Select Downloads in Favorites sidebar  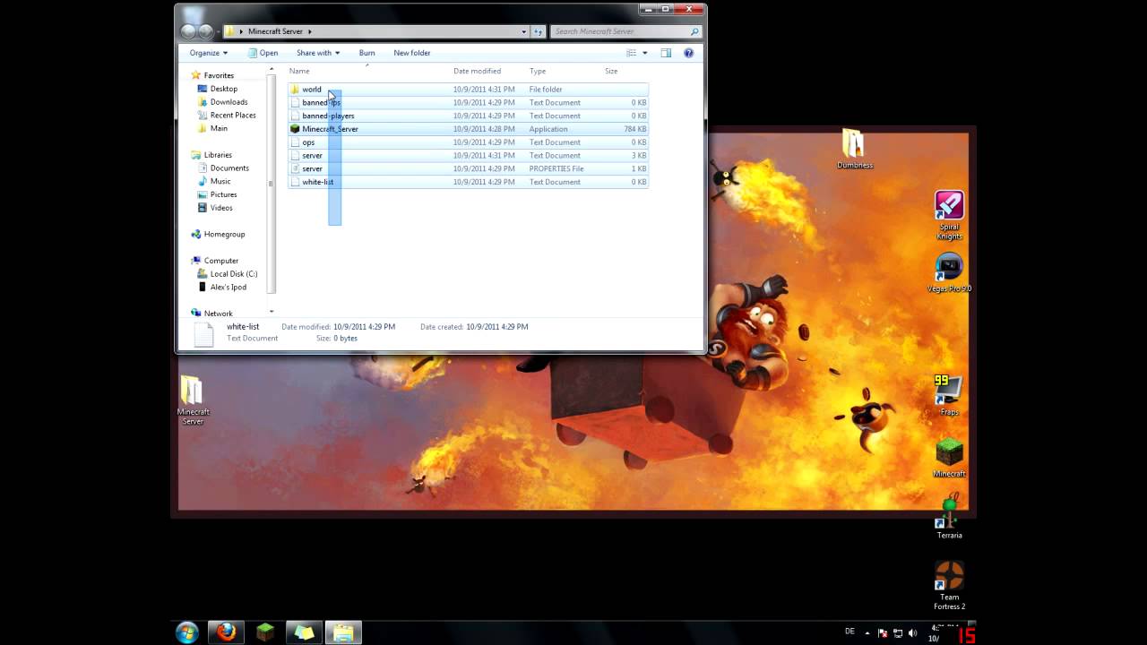tap(229, 102)
